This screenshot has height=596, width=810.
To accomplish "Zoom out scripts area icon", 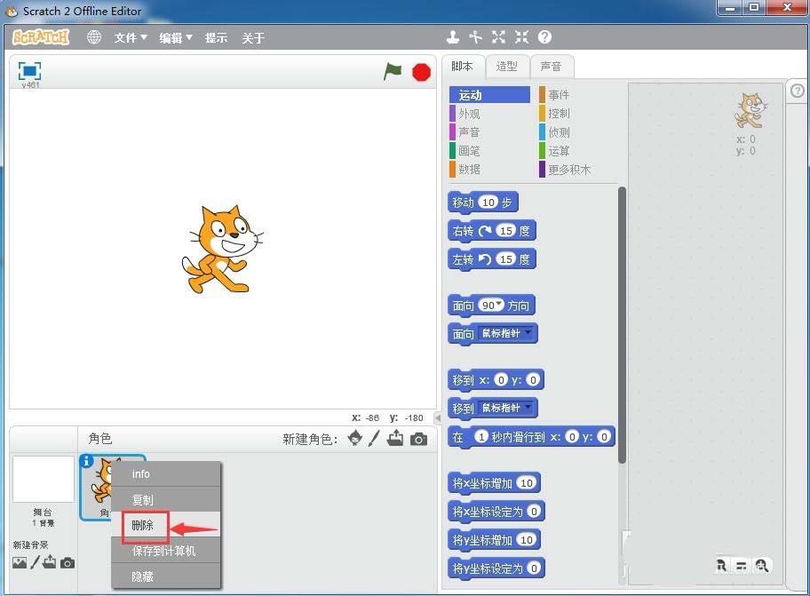I will pos(721,566).
